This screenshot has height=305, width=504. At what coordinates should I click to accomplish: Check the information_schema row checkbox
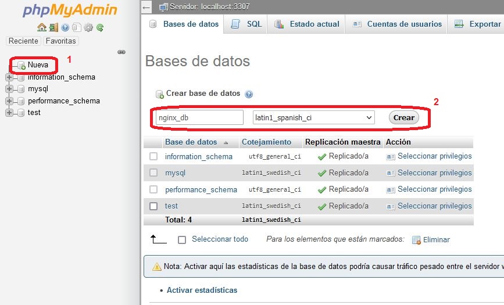(153, 156)
